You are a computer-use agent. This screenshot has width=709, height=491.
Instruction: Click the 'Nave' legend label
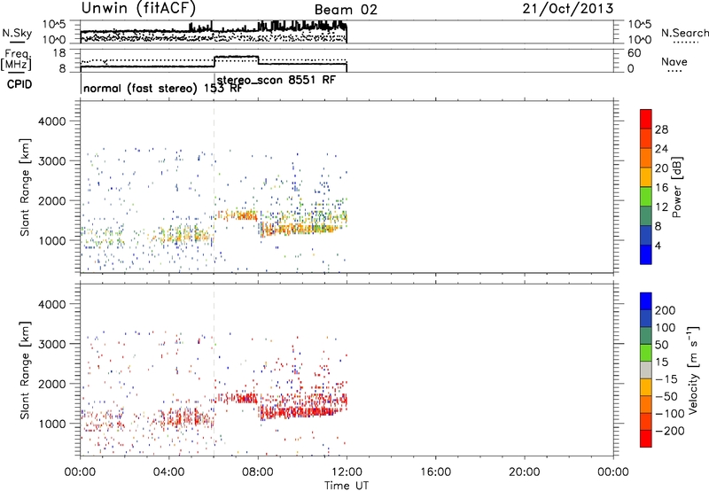(x=674, y=62)
